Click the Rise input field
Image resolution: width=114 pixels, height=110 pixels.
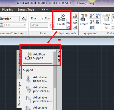point(36,18)
